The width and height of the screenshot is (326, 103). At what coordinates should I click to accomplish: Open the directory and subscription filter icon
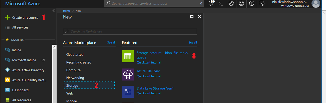click(262, 3)
